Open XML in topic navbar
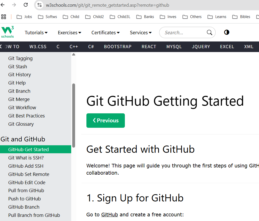 [x=249, y=47]
